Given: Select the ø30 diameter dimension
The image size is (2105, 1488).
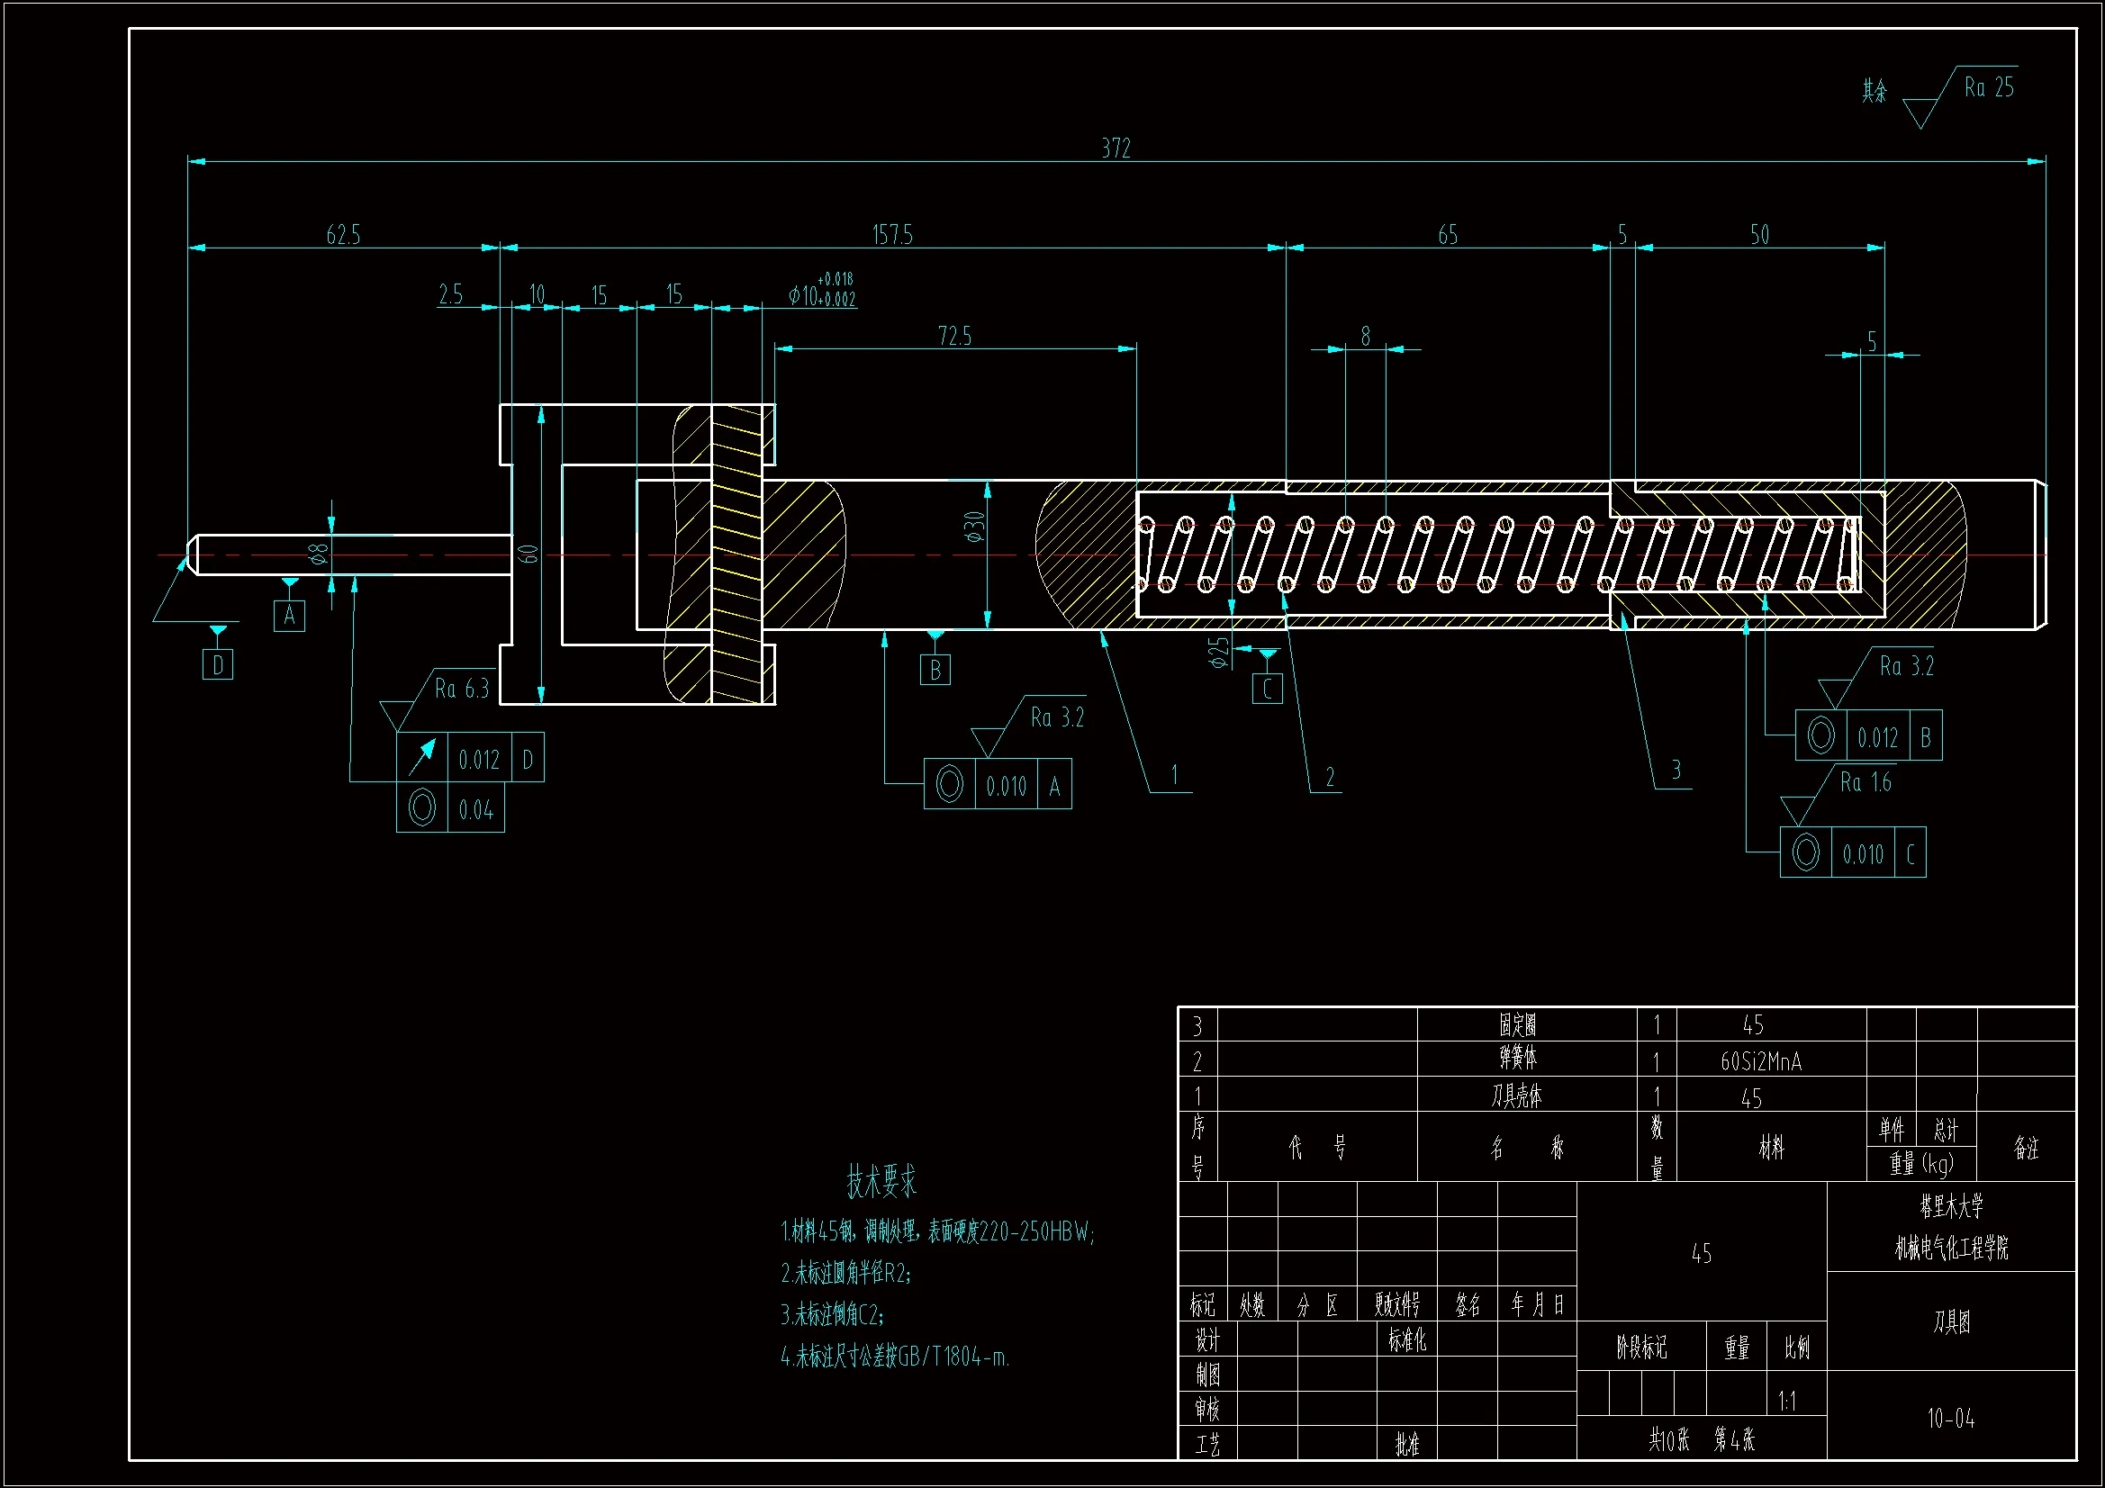Looking at the screenshot, I should coord(973,528).
